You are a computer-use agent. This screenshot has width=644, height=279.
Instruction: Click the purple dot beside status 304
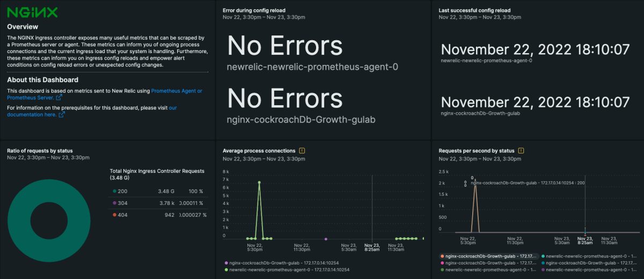point(114,203)
